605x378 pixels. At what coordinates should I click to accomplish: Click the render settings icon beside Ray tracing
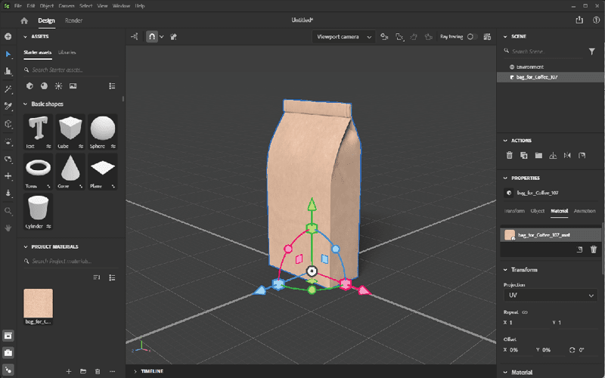(x=487, y=36)
